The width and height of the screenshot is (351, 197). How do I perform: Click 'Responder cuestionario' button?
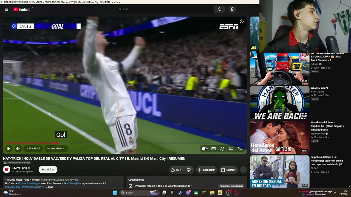pyautogui.click(x=231, y=186)
